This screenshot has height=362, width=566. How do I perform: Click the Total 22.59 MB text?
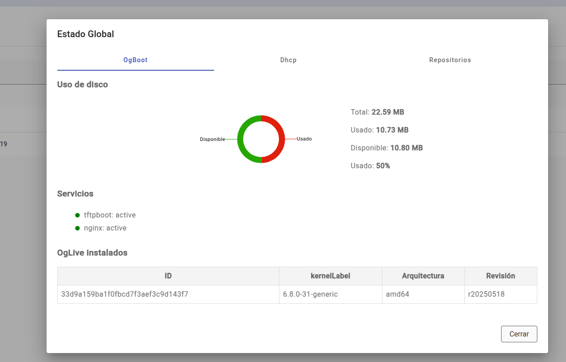[377, 112]
